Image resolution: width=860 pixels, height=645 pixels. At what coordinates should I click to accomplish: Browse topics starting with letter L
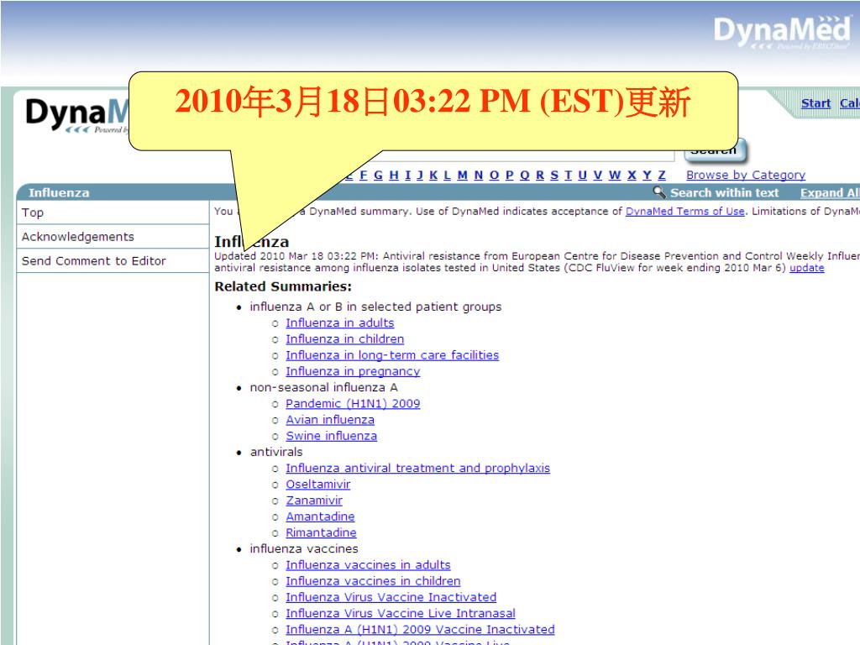(x=447, y=175)
